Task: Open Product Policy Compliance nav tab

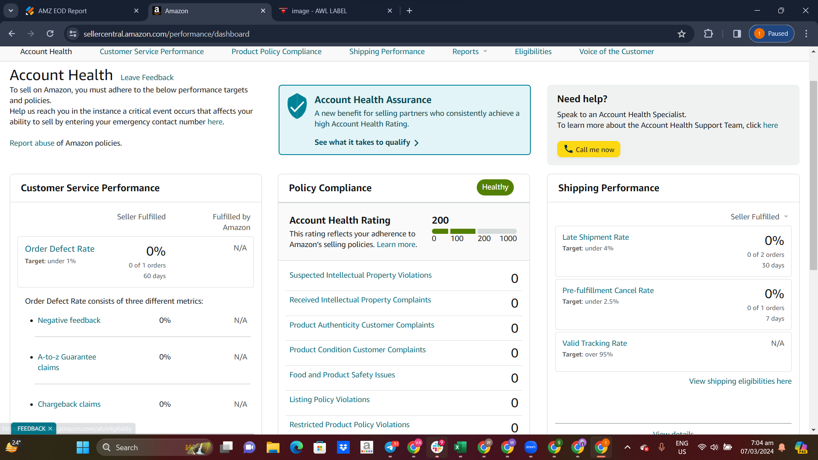Action: point(277,52)
